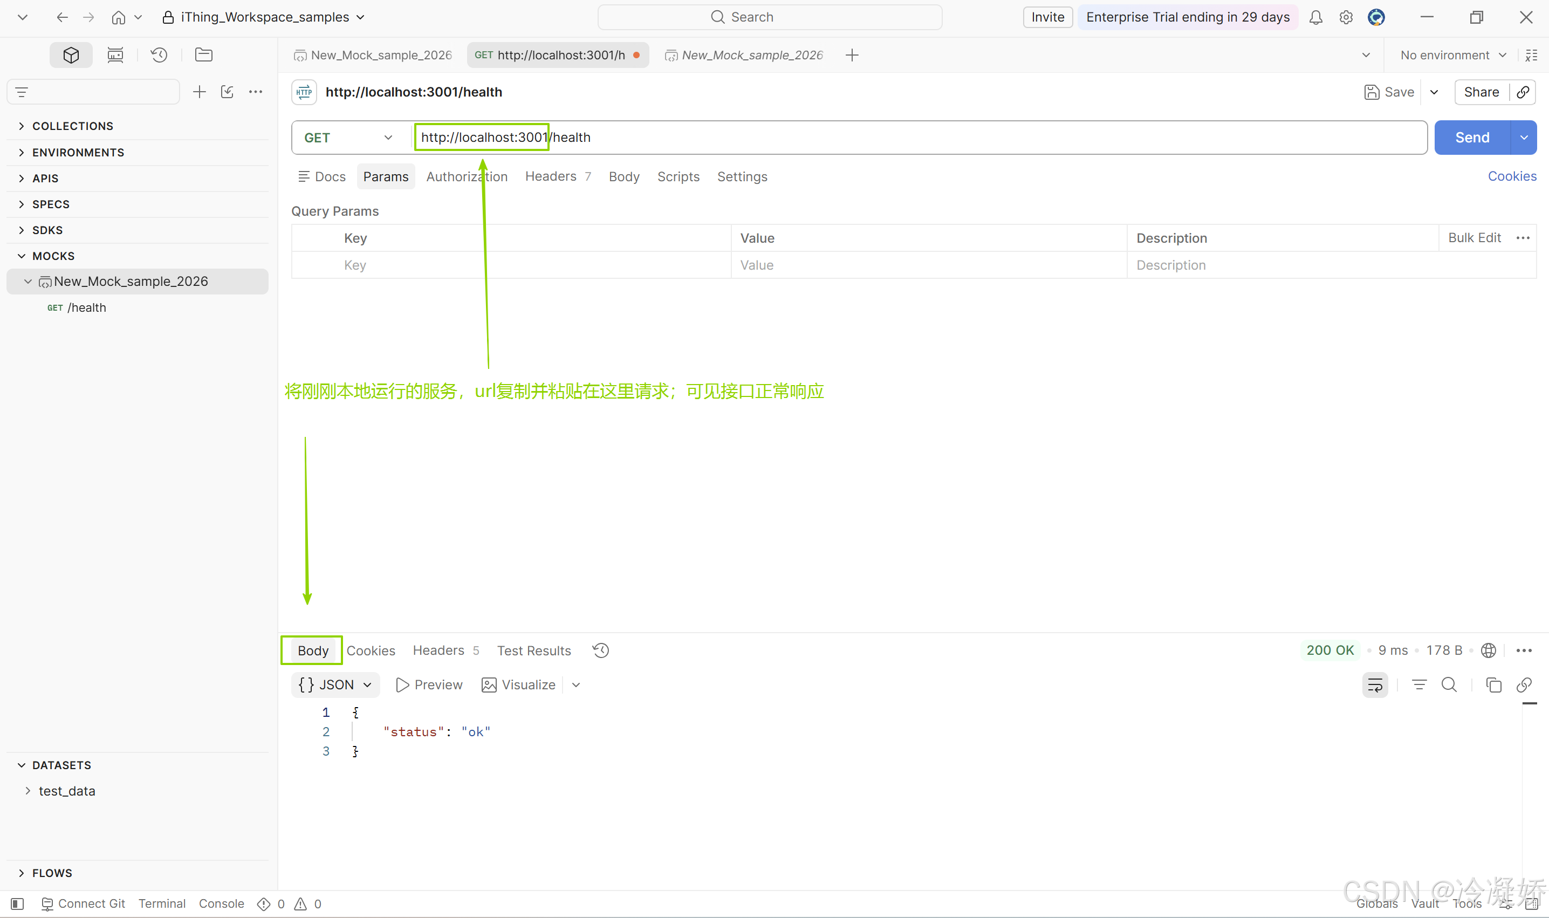Screen dimensions: 1549x918
Task: Open the History clock icon
Action: tap(159, 55)
